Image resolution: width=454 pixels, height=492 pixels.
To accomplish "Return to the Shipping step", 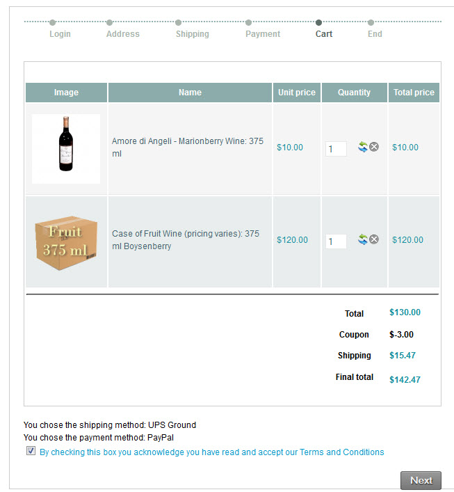I will pyautogui.click(x=192, y=33).
